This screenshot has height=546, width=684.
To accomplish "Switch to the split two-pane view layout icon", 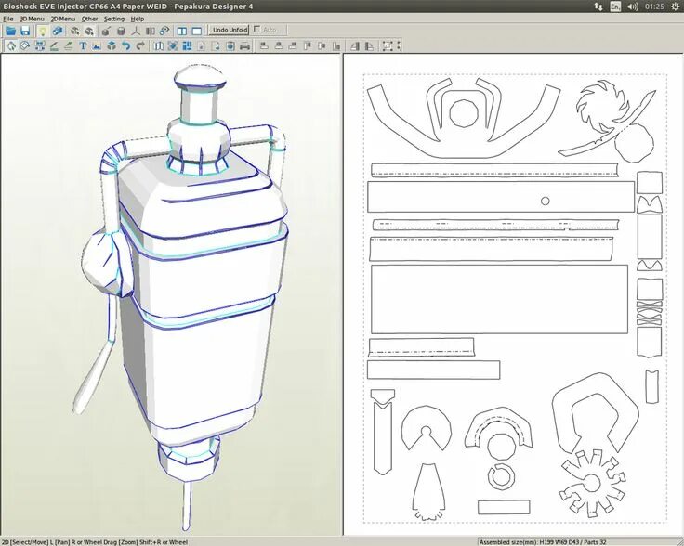I will pos(182,31).
